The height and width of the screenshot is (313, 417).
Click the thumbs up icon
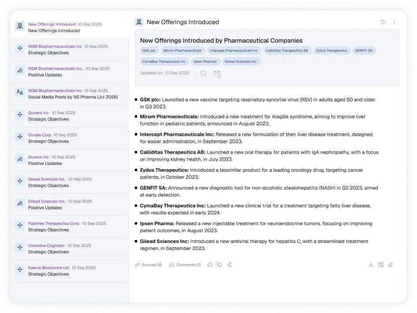[210, 265]
